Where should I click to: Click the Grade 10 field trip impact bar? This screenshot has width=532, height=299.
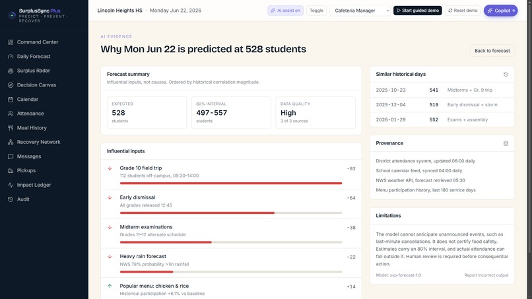point(231,183)
